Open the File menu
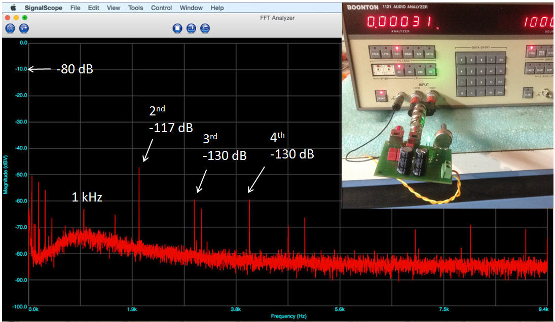This screenshot has width=555, height=322. click(75, 8)
